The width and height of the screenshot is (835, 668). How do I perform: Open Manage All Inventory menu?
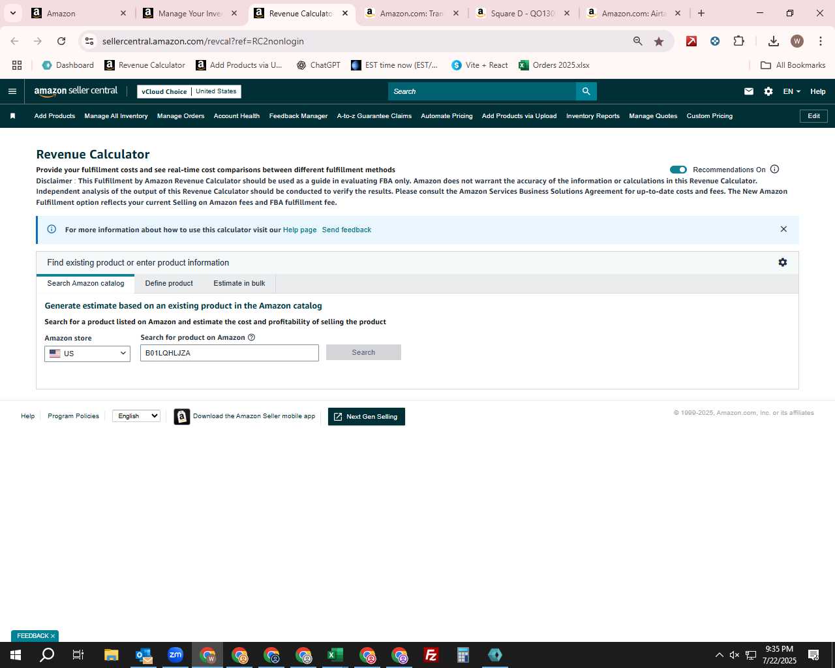click(x=116, y=116)
